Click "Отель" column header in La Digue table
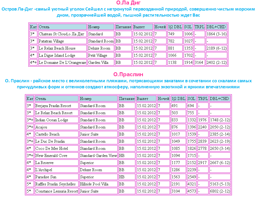 (62, 27)
